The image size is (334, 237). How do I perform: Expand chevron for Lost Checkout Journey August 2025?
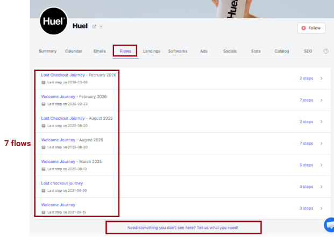(x=322, y=121)
